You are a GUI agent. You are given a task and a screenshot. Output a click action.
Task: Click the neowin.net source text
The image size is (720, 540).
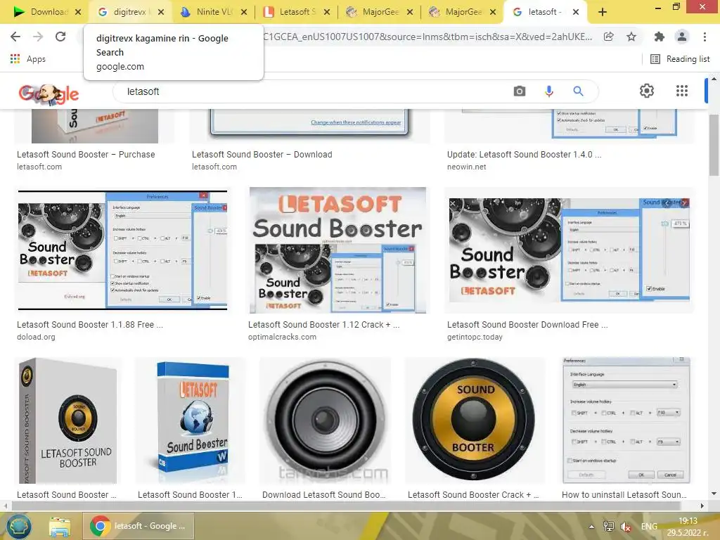pos(467,167)
